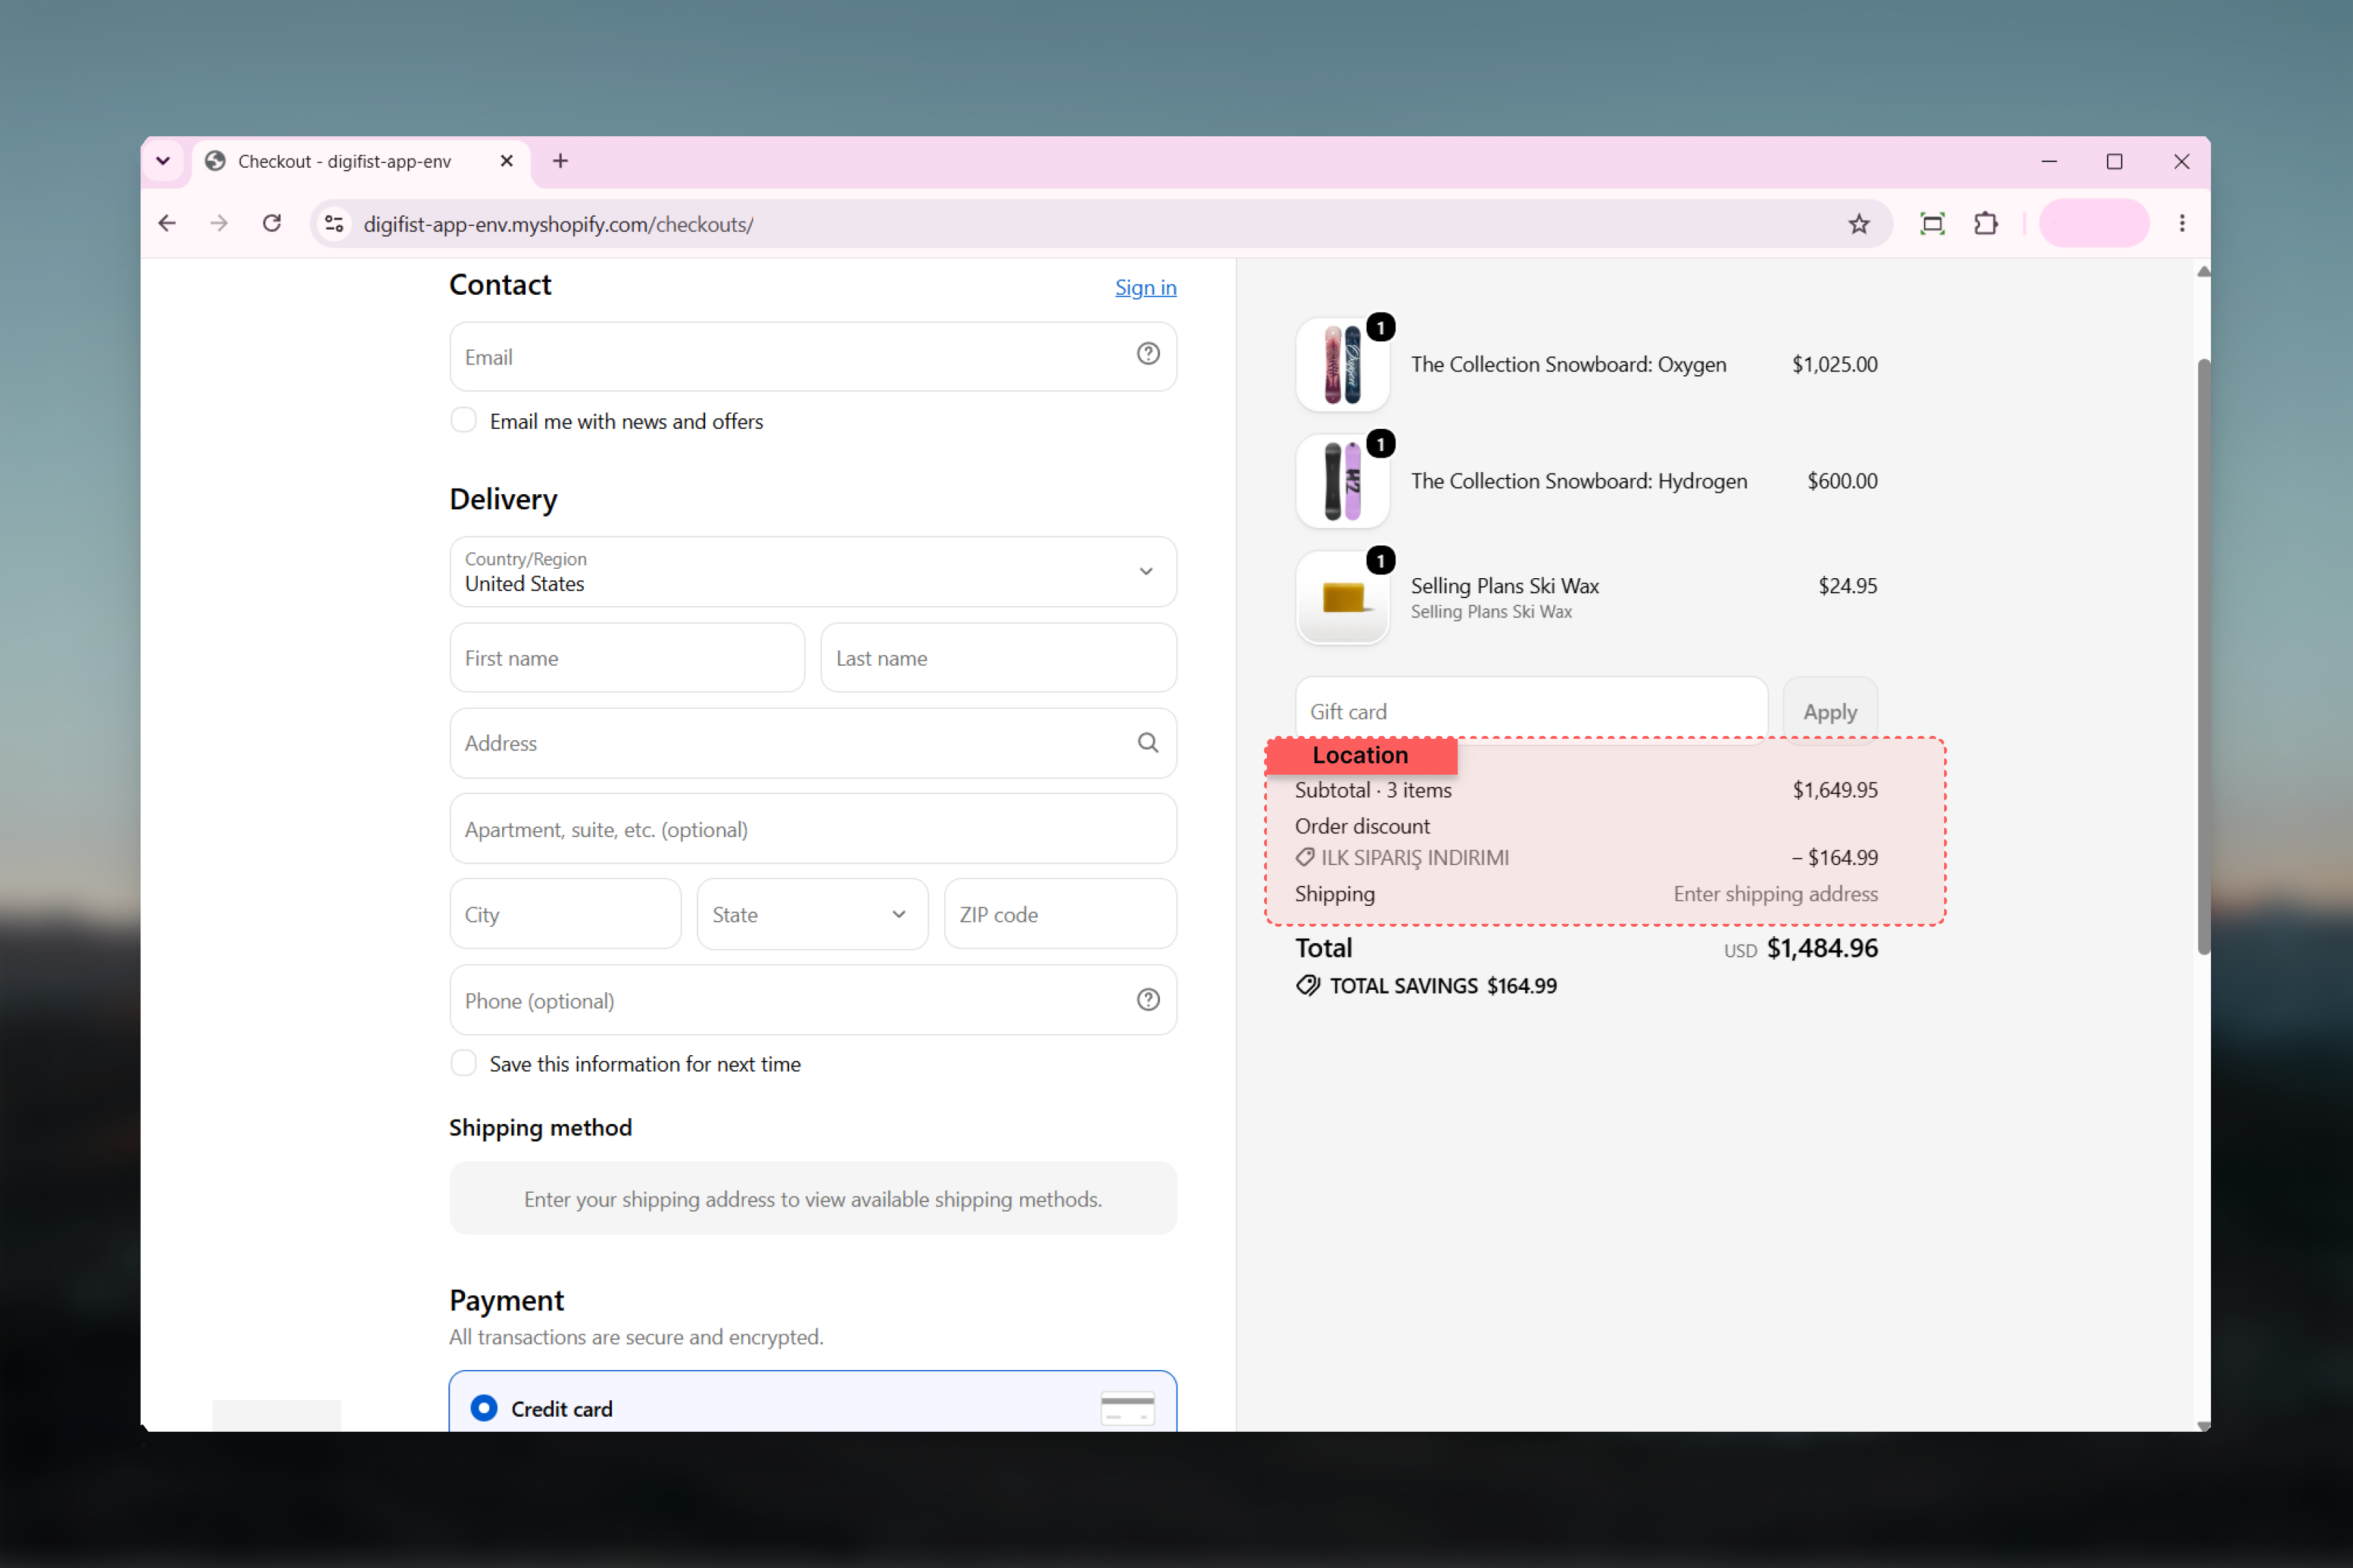Open site information icon in address bar

[x=335, y=224]
